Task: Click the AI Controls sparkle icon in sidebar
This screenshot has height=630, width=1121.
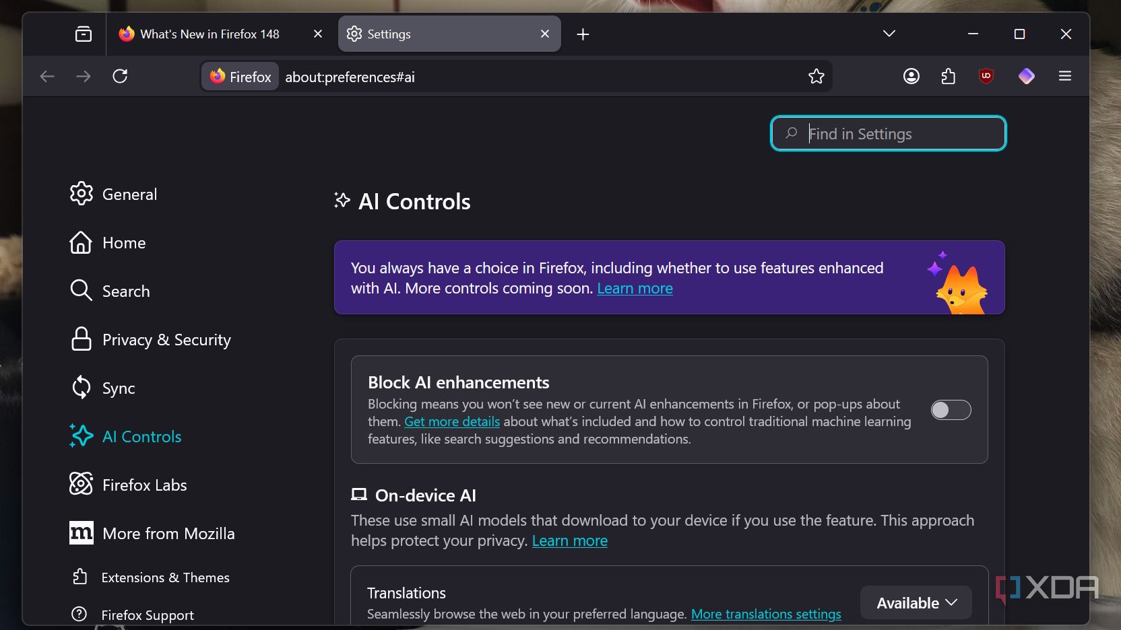Action: pyautogui.click(x=82, y=436)
